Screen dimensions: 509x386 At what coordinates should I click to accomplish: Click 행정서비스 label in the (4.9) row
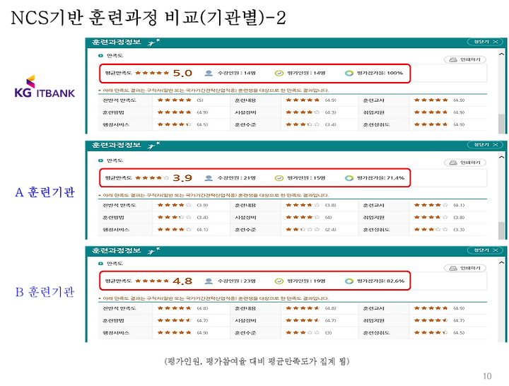click(x=116, y=333)
